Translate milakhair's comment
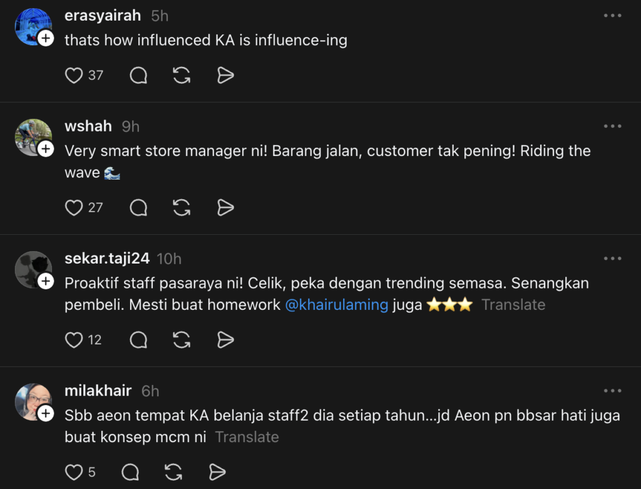This screenshot has height=489, width=641. tap(247, 437)
